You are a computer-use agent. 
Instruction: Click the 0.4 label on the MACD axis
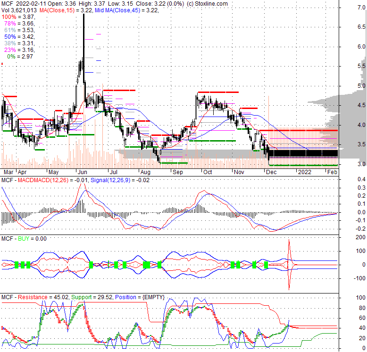tap(362, 179)
